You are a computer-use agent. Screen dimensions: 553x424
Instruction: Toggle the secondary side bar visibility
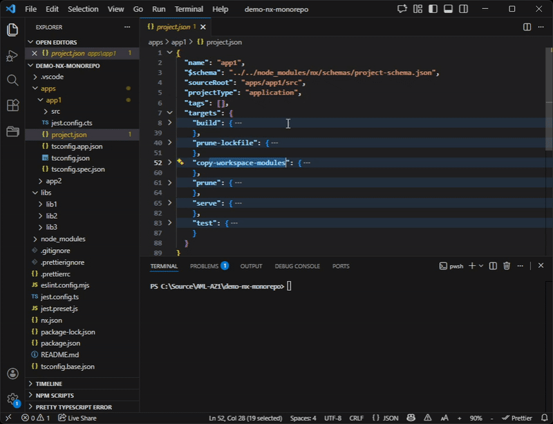463,9
